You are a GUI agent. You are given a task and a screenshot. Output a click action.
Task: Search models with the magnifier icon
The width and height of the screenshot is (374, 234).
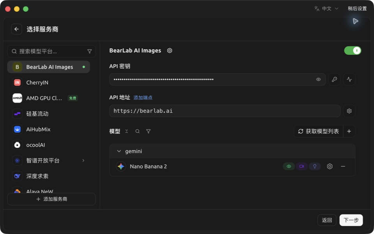coord(138,131)
